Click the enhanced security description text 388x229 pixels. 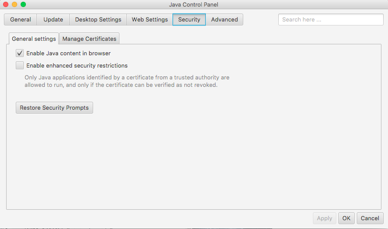tap(127, 81)
